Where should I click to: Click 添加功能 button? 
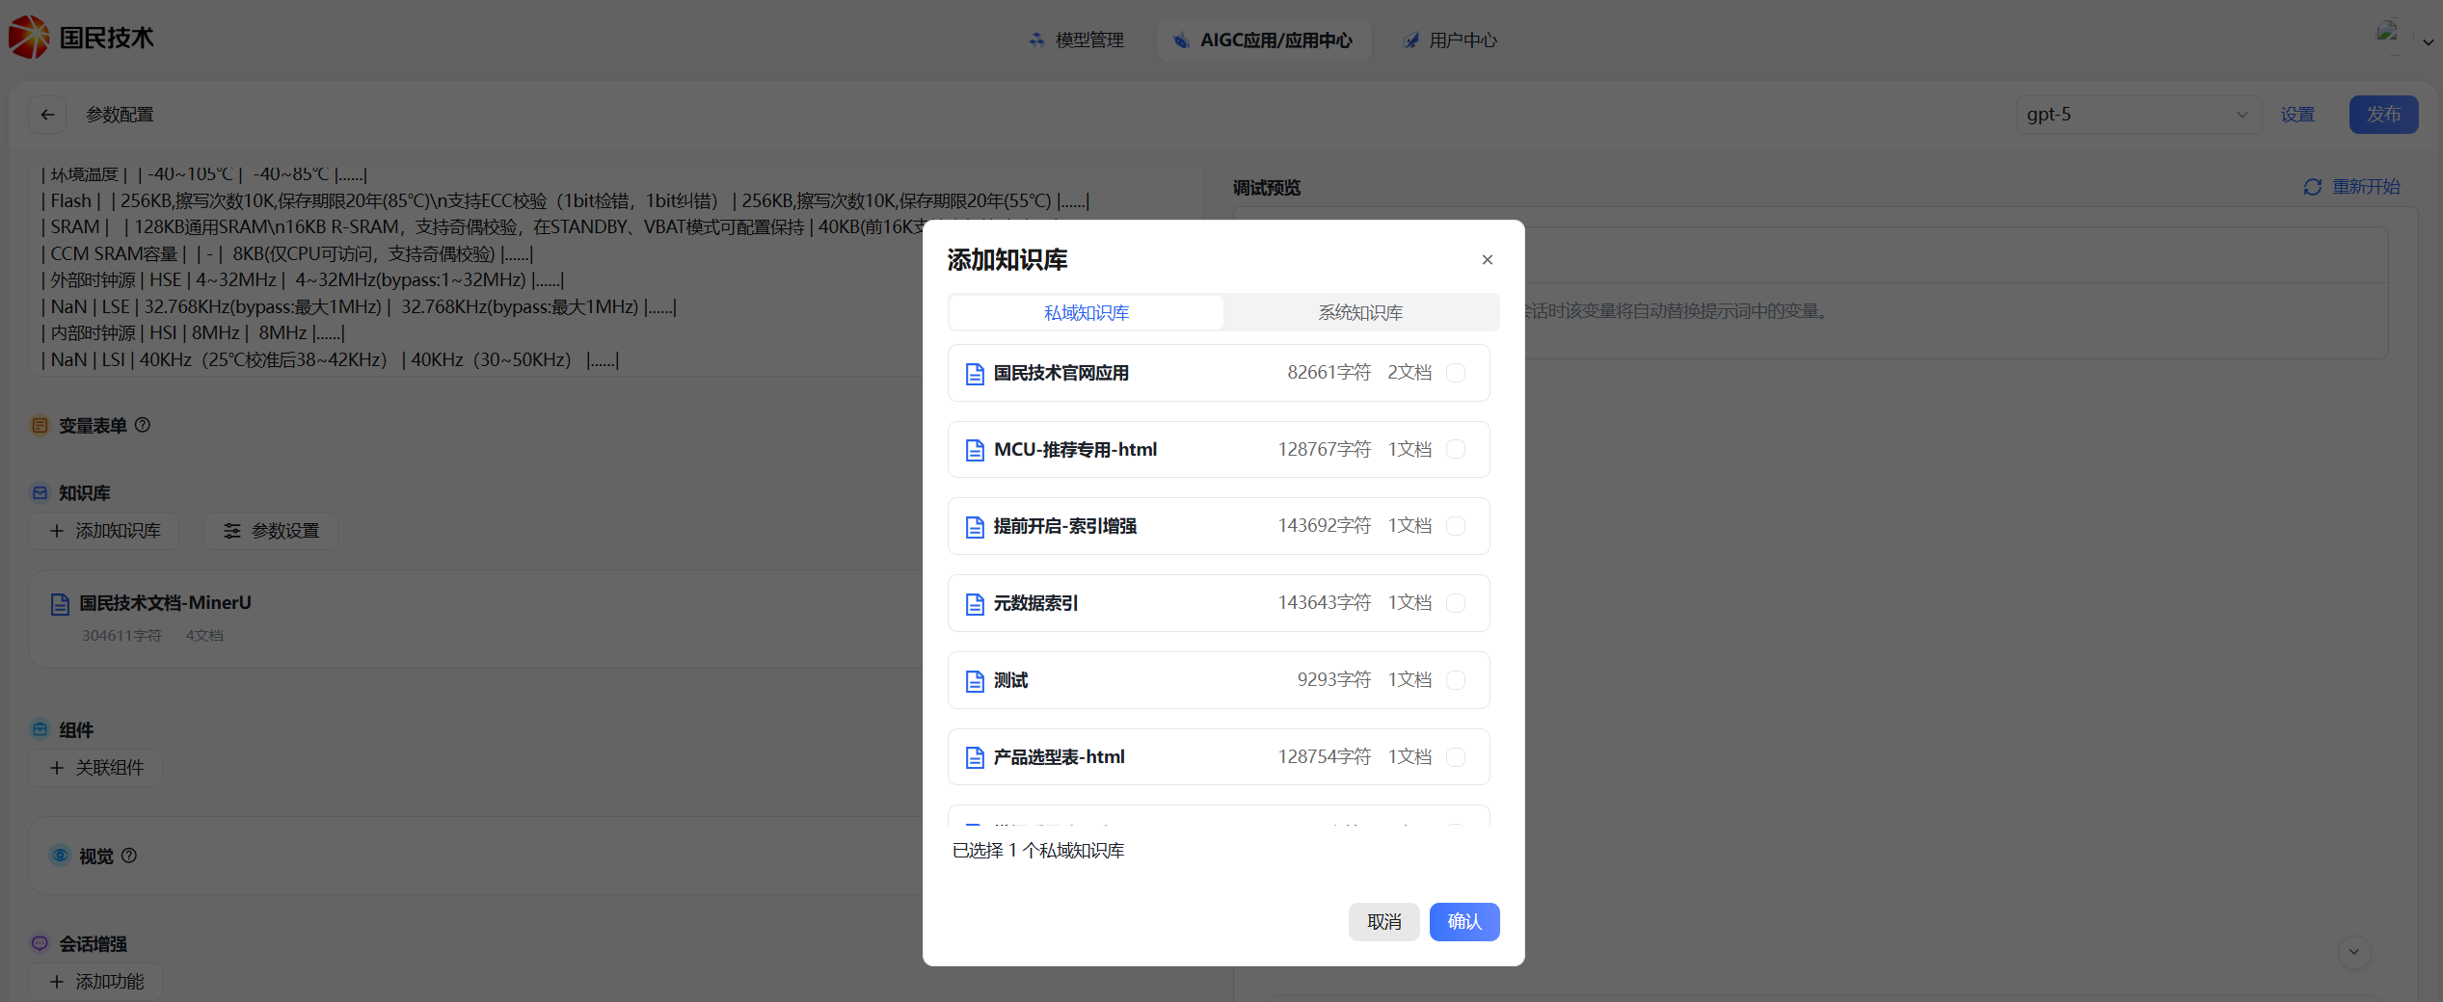[x=95, y=982]
